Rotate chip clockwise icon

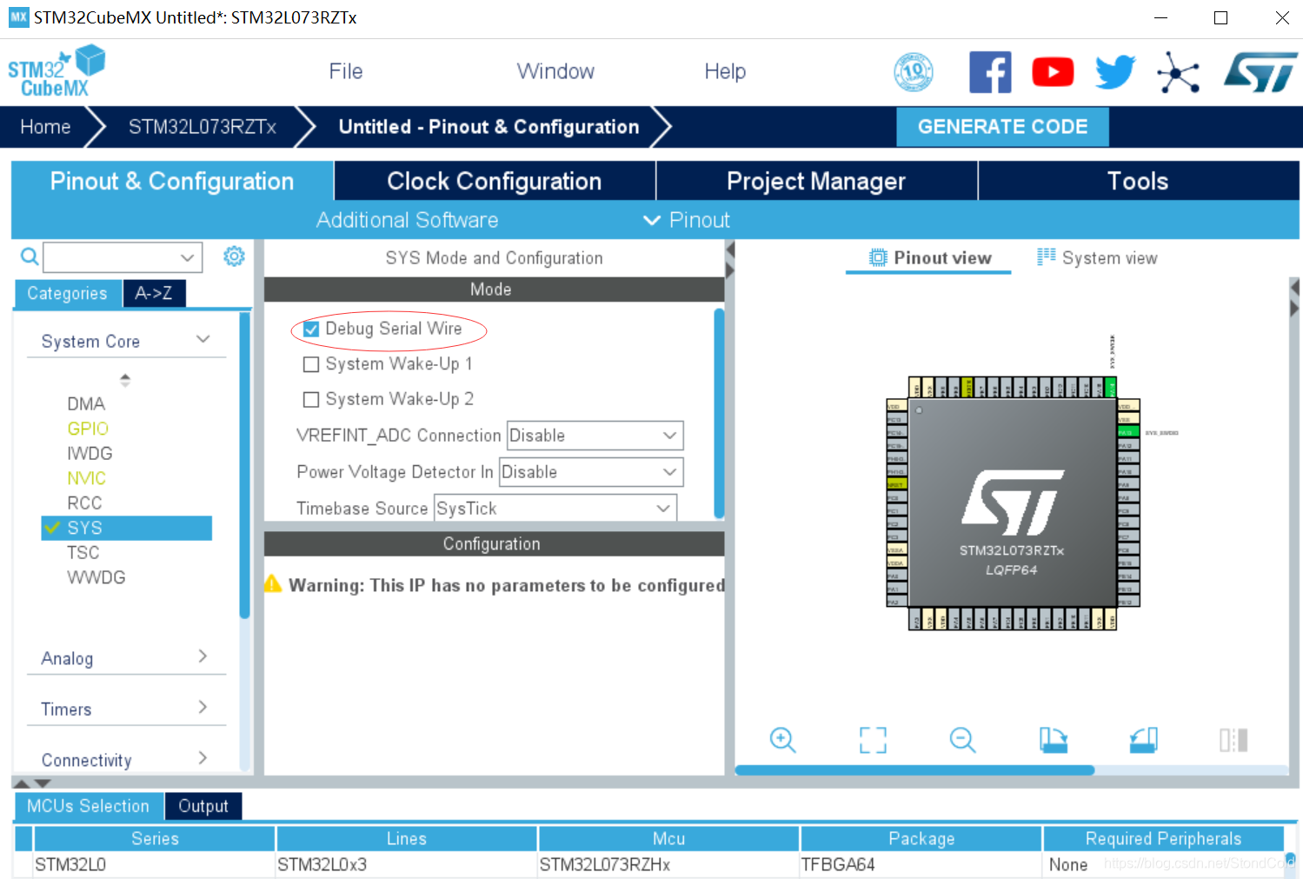(1054, 740)
